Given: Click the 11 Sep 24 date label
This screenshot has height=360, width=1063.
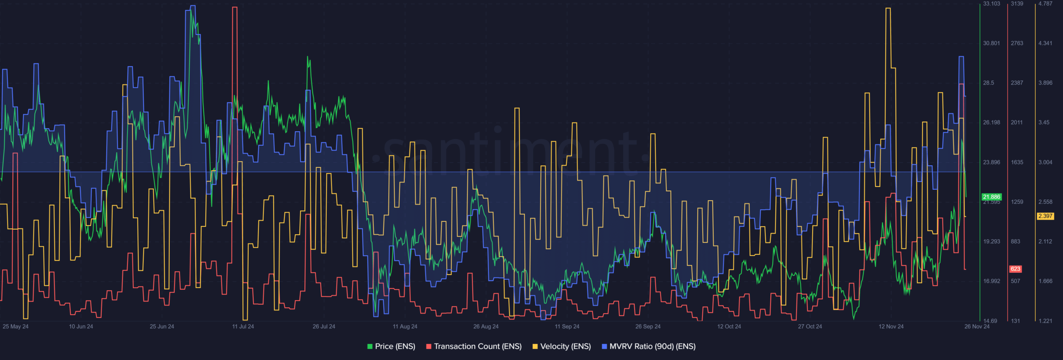Looking at the screenshot, I should tap(567, 326).
